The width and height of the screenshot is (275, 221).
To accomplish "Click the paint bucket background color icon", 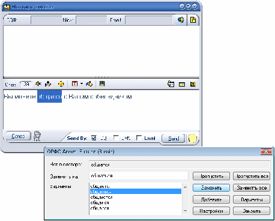I will click(89, 84).
